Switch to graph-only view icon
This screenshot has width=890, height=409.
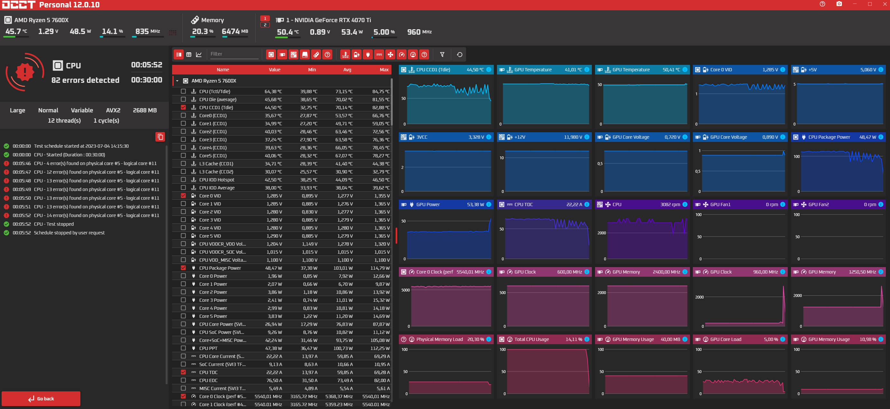coord(199,55)
